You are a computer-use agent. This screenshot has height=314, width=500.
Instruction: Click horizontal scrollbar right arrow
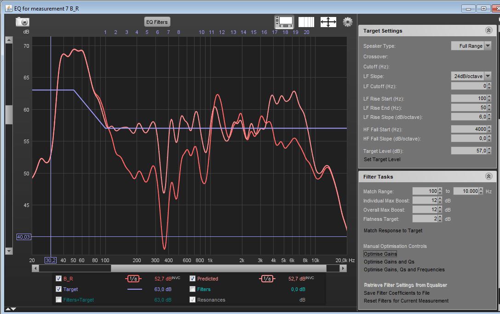tap(343, 269)
